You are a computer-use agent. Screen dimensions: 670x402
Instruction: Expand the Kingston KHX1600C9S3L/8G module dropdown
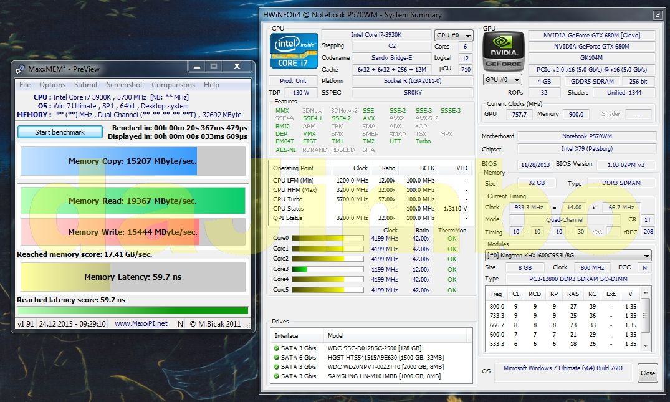pyautogui.click(x=568, y=256)
